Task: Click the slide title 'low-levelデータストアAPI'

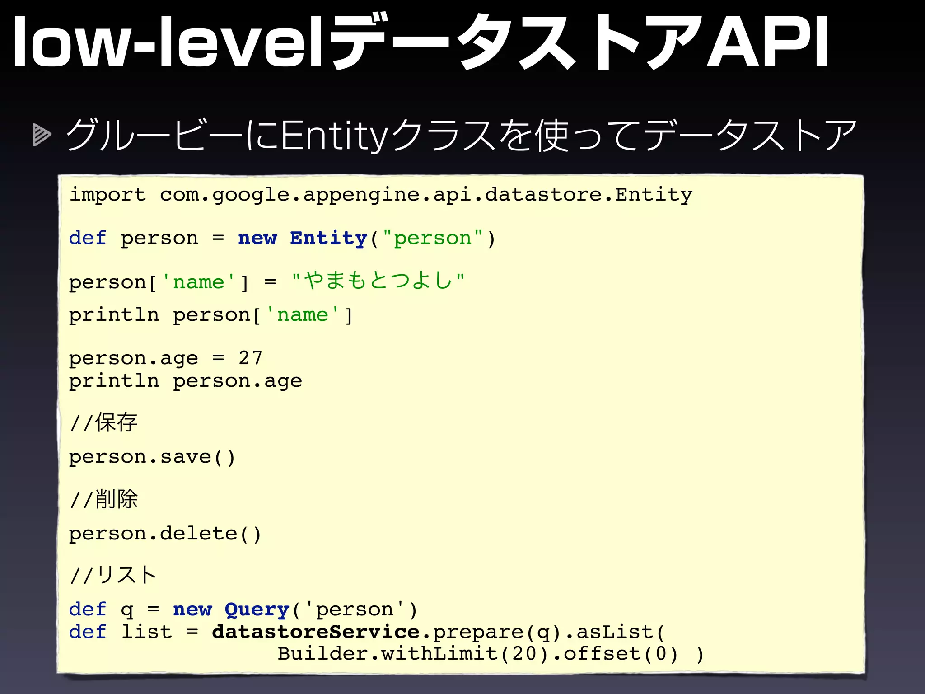Action: (421, 42)
